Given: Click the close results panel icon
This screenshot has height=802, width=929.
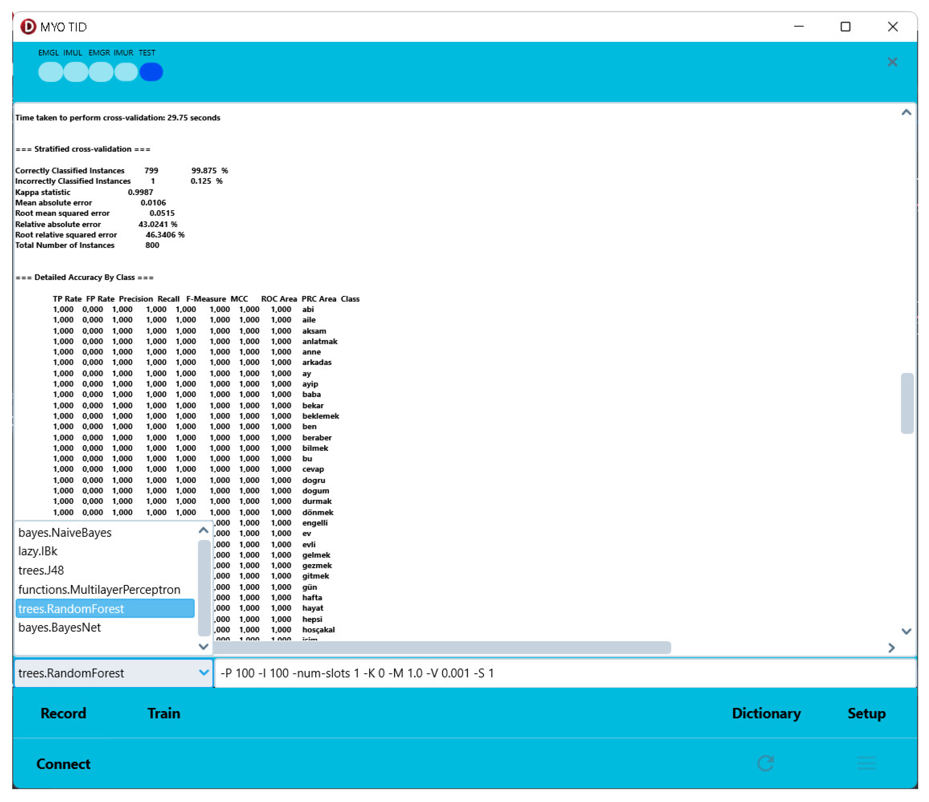Looking at the screenshot, I should (x=893, y=61).
